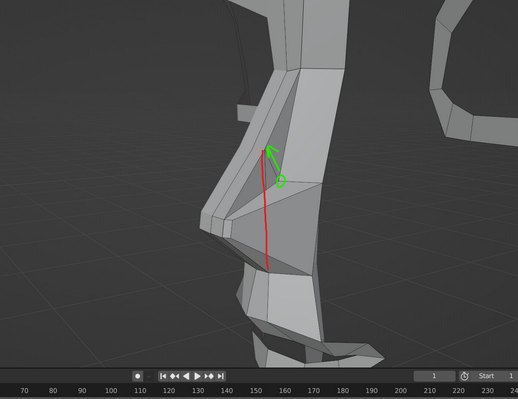
Task: Click empty viewport space to deselect the mesh
Action: (86, 129)
